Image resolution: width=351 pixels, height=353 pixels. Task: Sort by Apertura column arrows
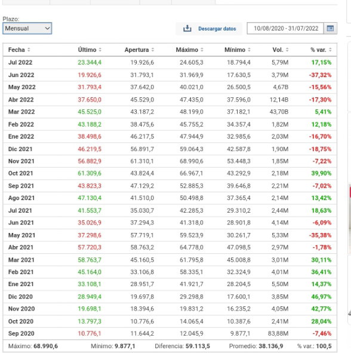pyautogui.click(x=153, y=50)
